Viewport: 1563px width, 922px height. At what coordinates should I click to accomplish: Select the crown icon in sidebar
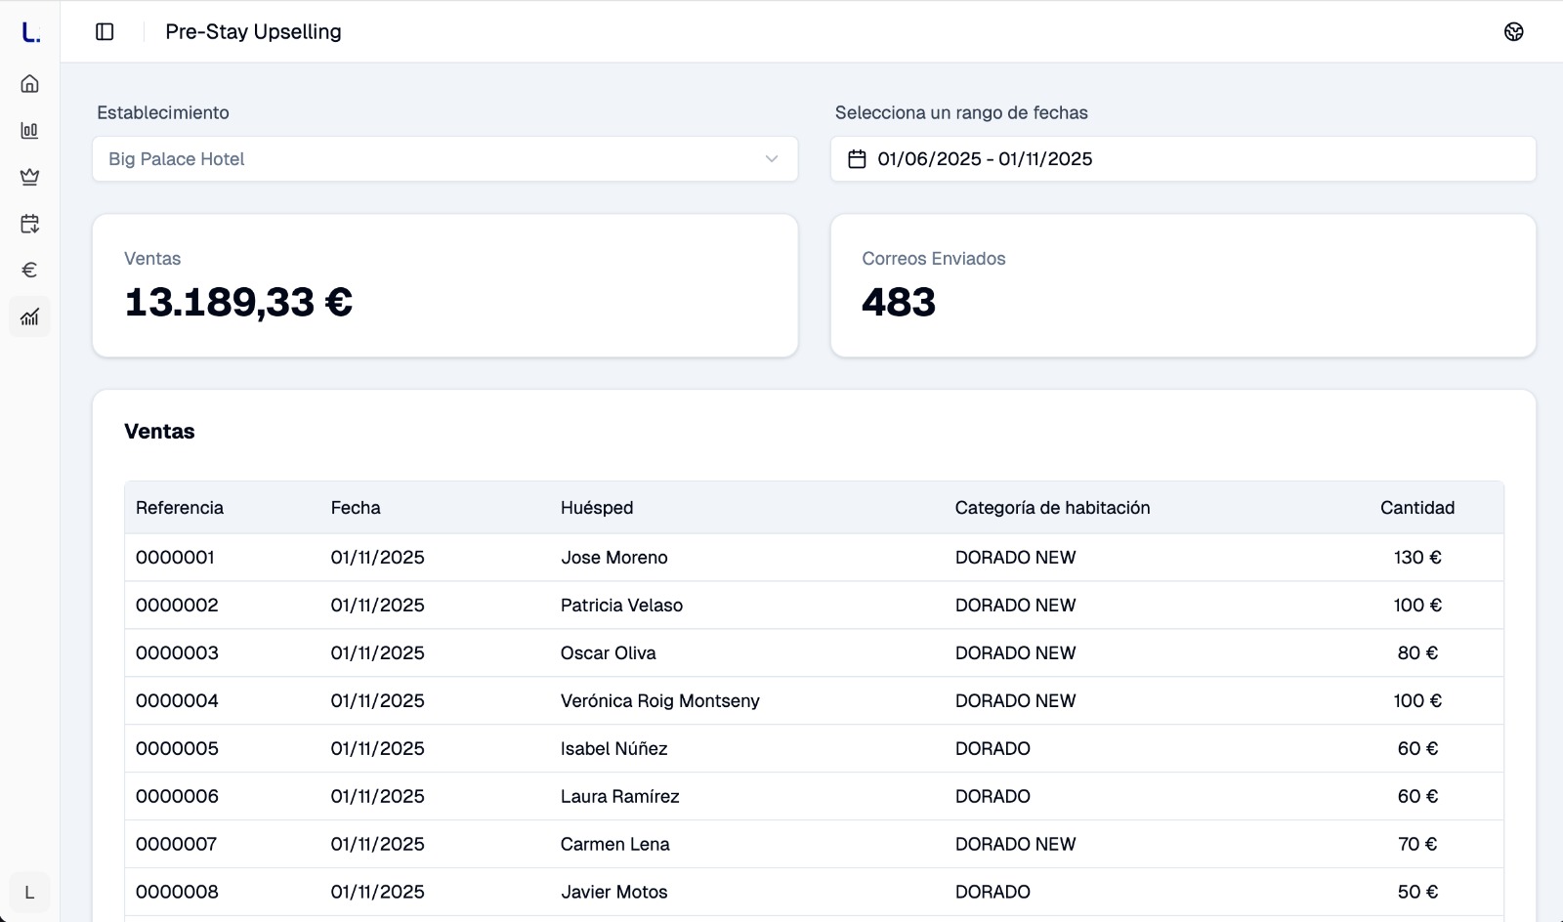tap(30, 177)
